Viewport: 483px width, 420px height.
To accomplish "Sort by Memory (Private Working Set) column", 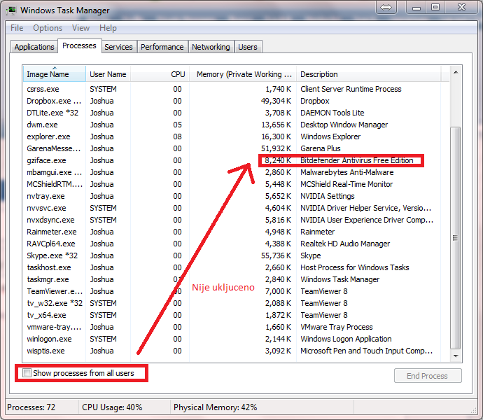I will [243, 74].
